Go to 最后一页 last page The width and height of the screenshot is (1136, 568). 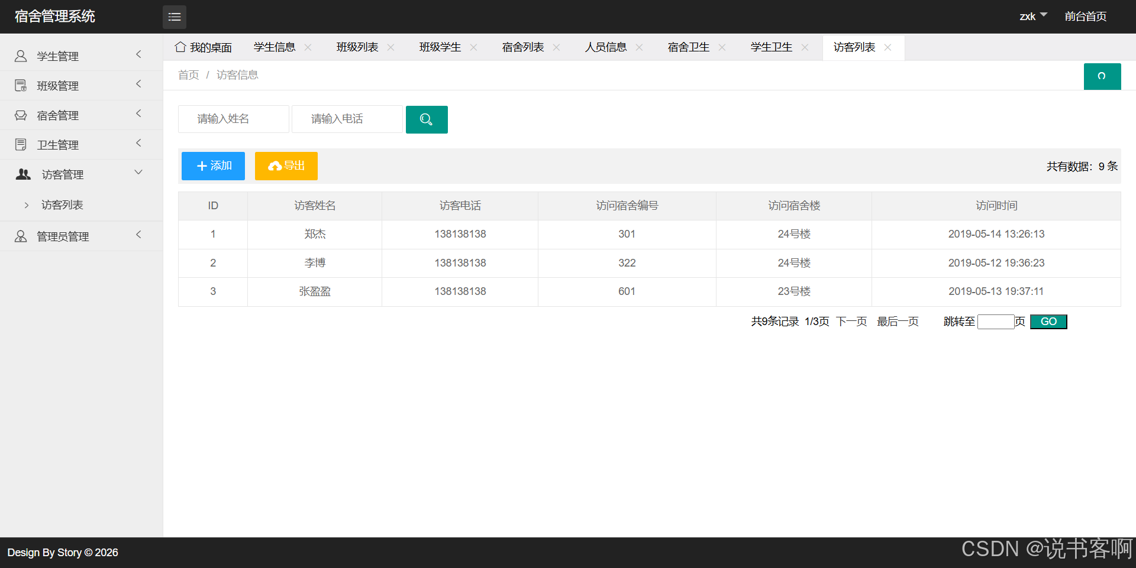tap(898, 322)
